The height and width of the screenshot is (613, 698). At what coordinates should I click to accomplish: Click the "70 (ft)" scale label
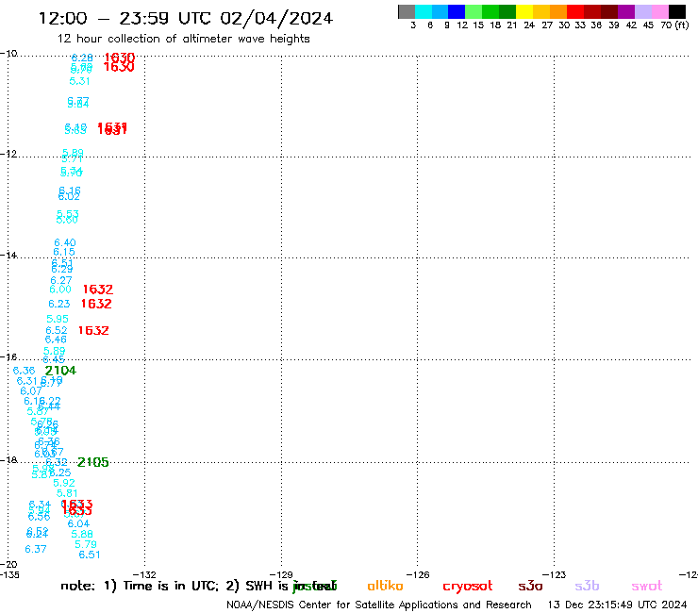674,25
